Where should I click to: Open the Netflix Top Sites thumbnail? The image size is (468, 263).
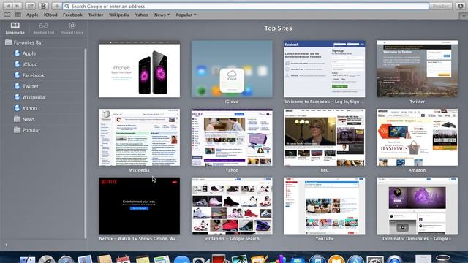click(140, 206)
